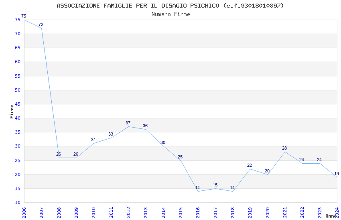Click the 2008 year label on x-axis
This screenshot has width=341, height=220.
click(x=59, y=213)
